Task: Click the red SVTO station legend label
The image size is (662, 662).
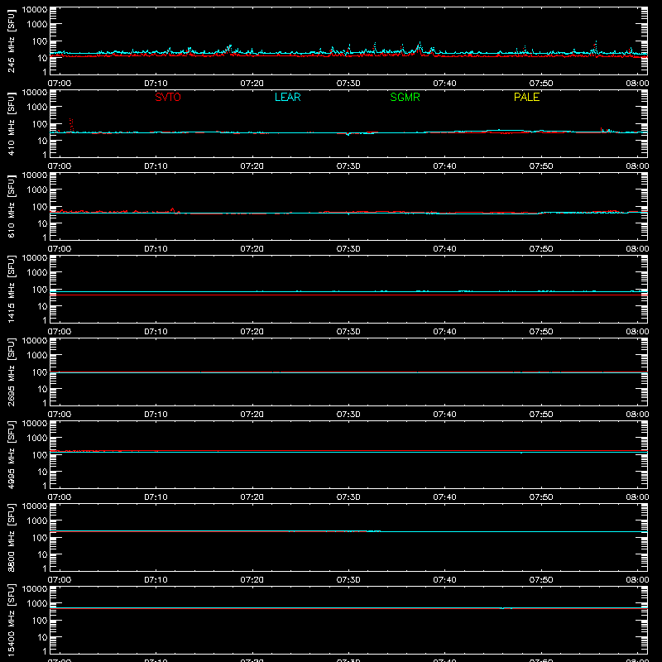Action: pos(168,97)
